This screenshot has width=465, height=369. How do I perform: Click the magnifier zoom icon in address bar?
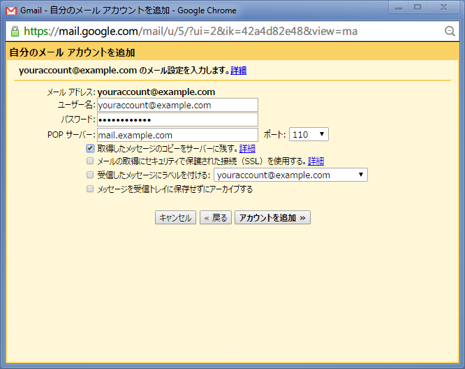pyautogui.click(x=450, y=31)
